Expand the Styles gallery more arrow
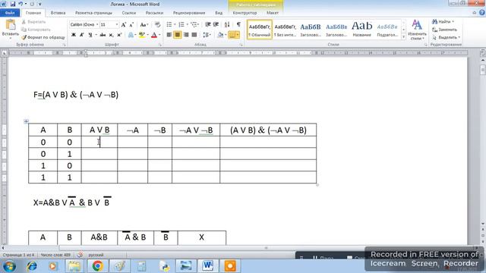Viewport: 486px width, 273px height. coord(403,37)
